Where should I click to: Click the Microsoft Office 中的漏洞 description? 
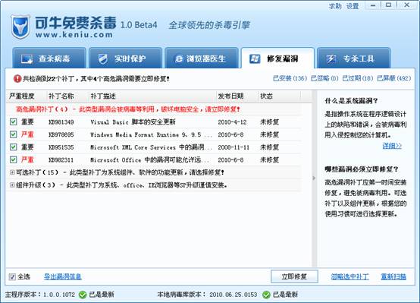tap(150, 160)
